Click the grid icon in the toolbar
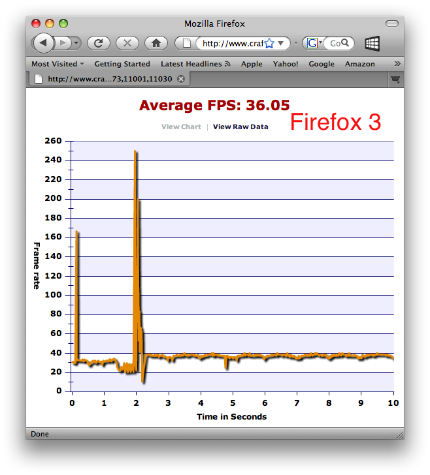 [372, 44]
